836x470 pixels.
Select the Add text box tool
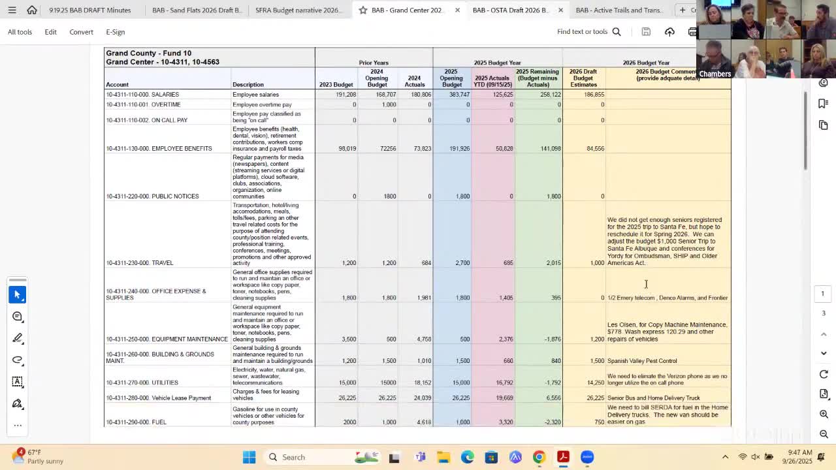point(18,381)
